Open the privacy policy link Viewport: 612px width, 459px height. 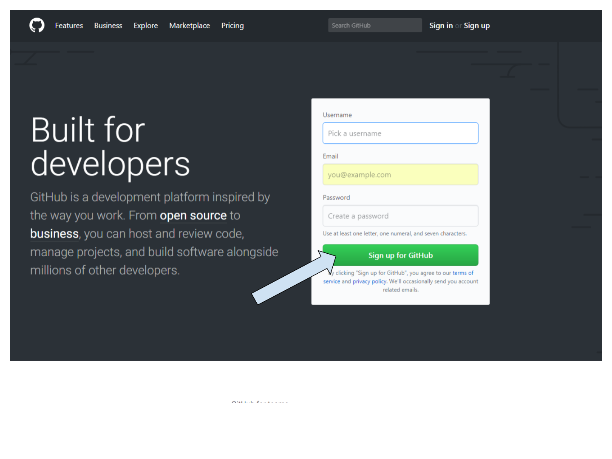(369, 281)
